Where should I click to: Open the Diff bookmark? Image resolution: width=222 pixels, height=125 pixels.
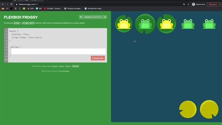point(39,8)
